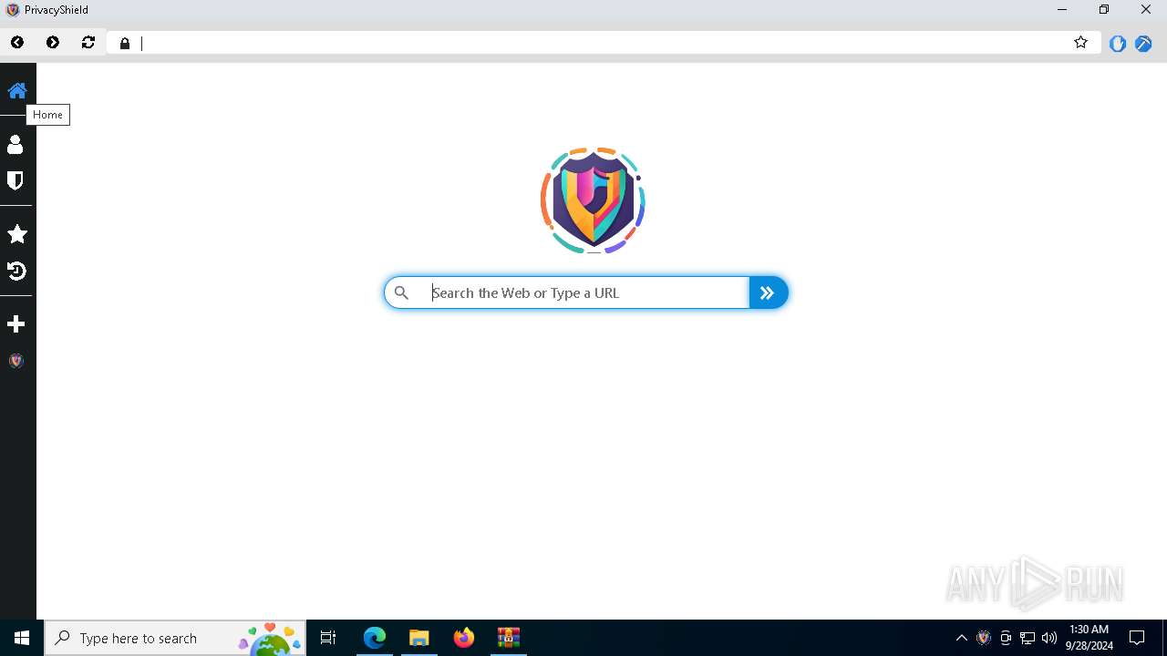The height and width of the screenshot is (656, 1167).
Task: Click the taskbar 'Type here to search' box
Action: (175, 638)
